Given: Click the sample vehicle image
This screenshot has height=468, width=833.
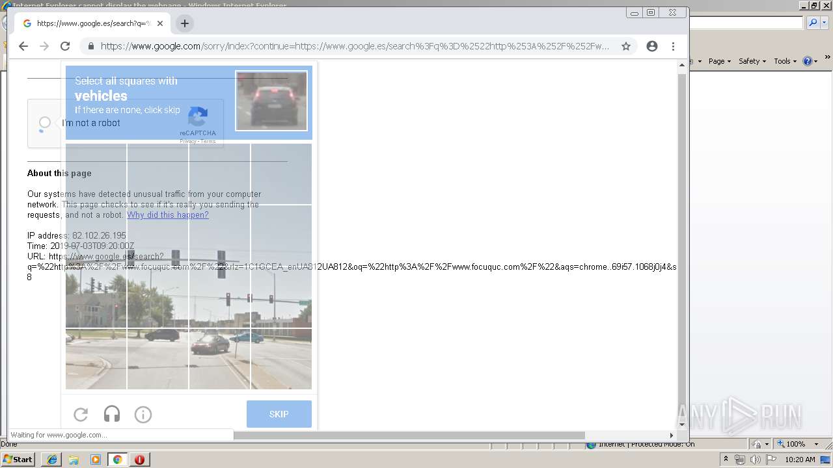Looking at the screenshot, I should pyautogui.click(x=271, y=101).
